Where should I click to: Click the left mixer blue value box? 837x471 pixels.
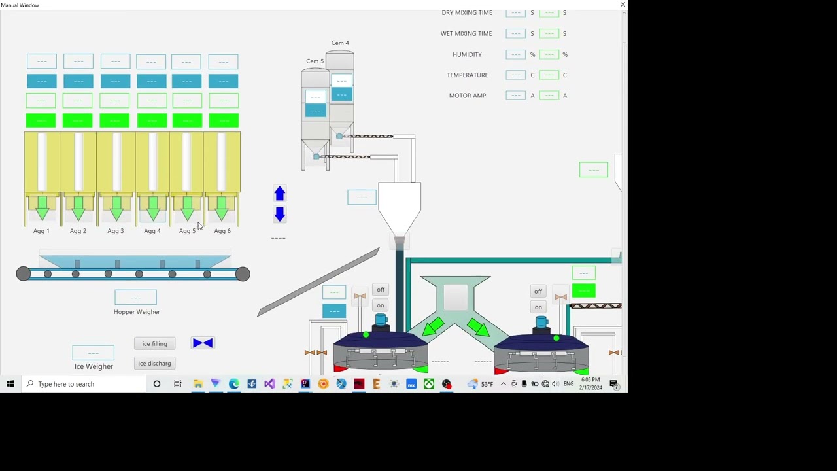pos(334,311)
